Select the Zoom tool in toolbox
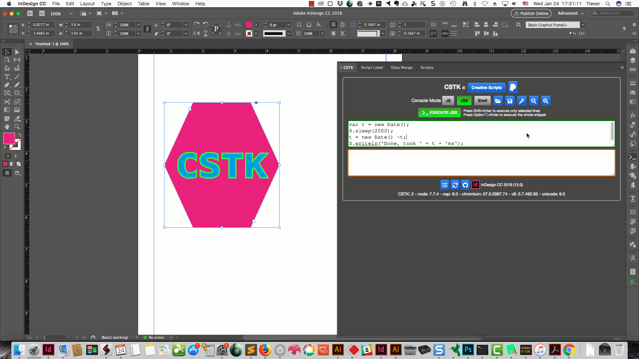 pos(17,127)
